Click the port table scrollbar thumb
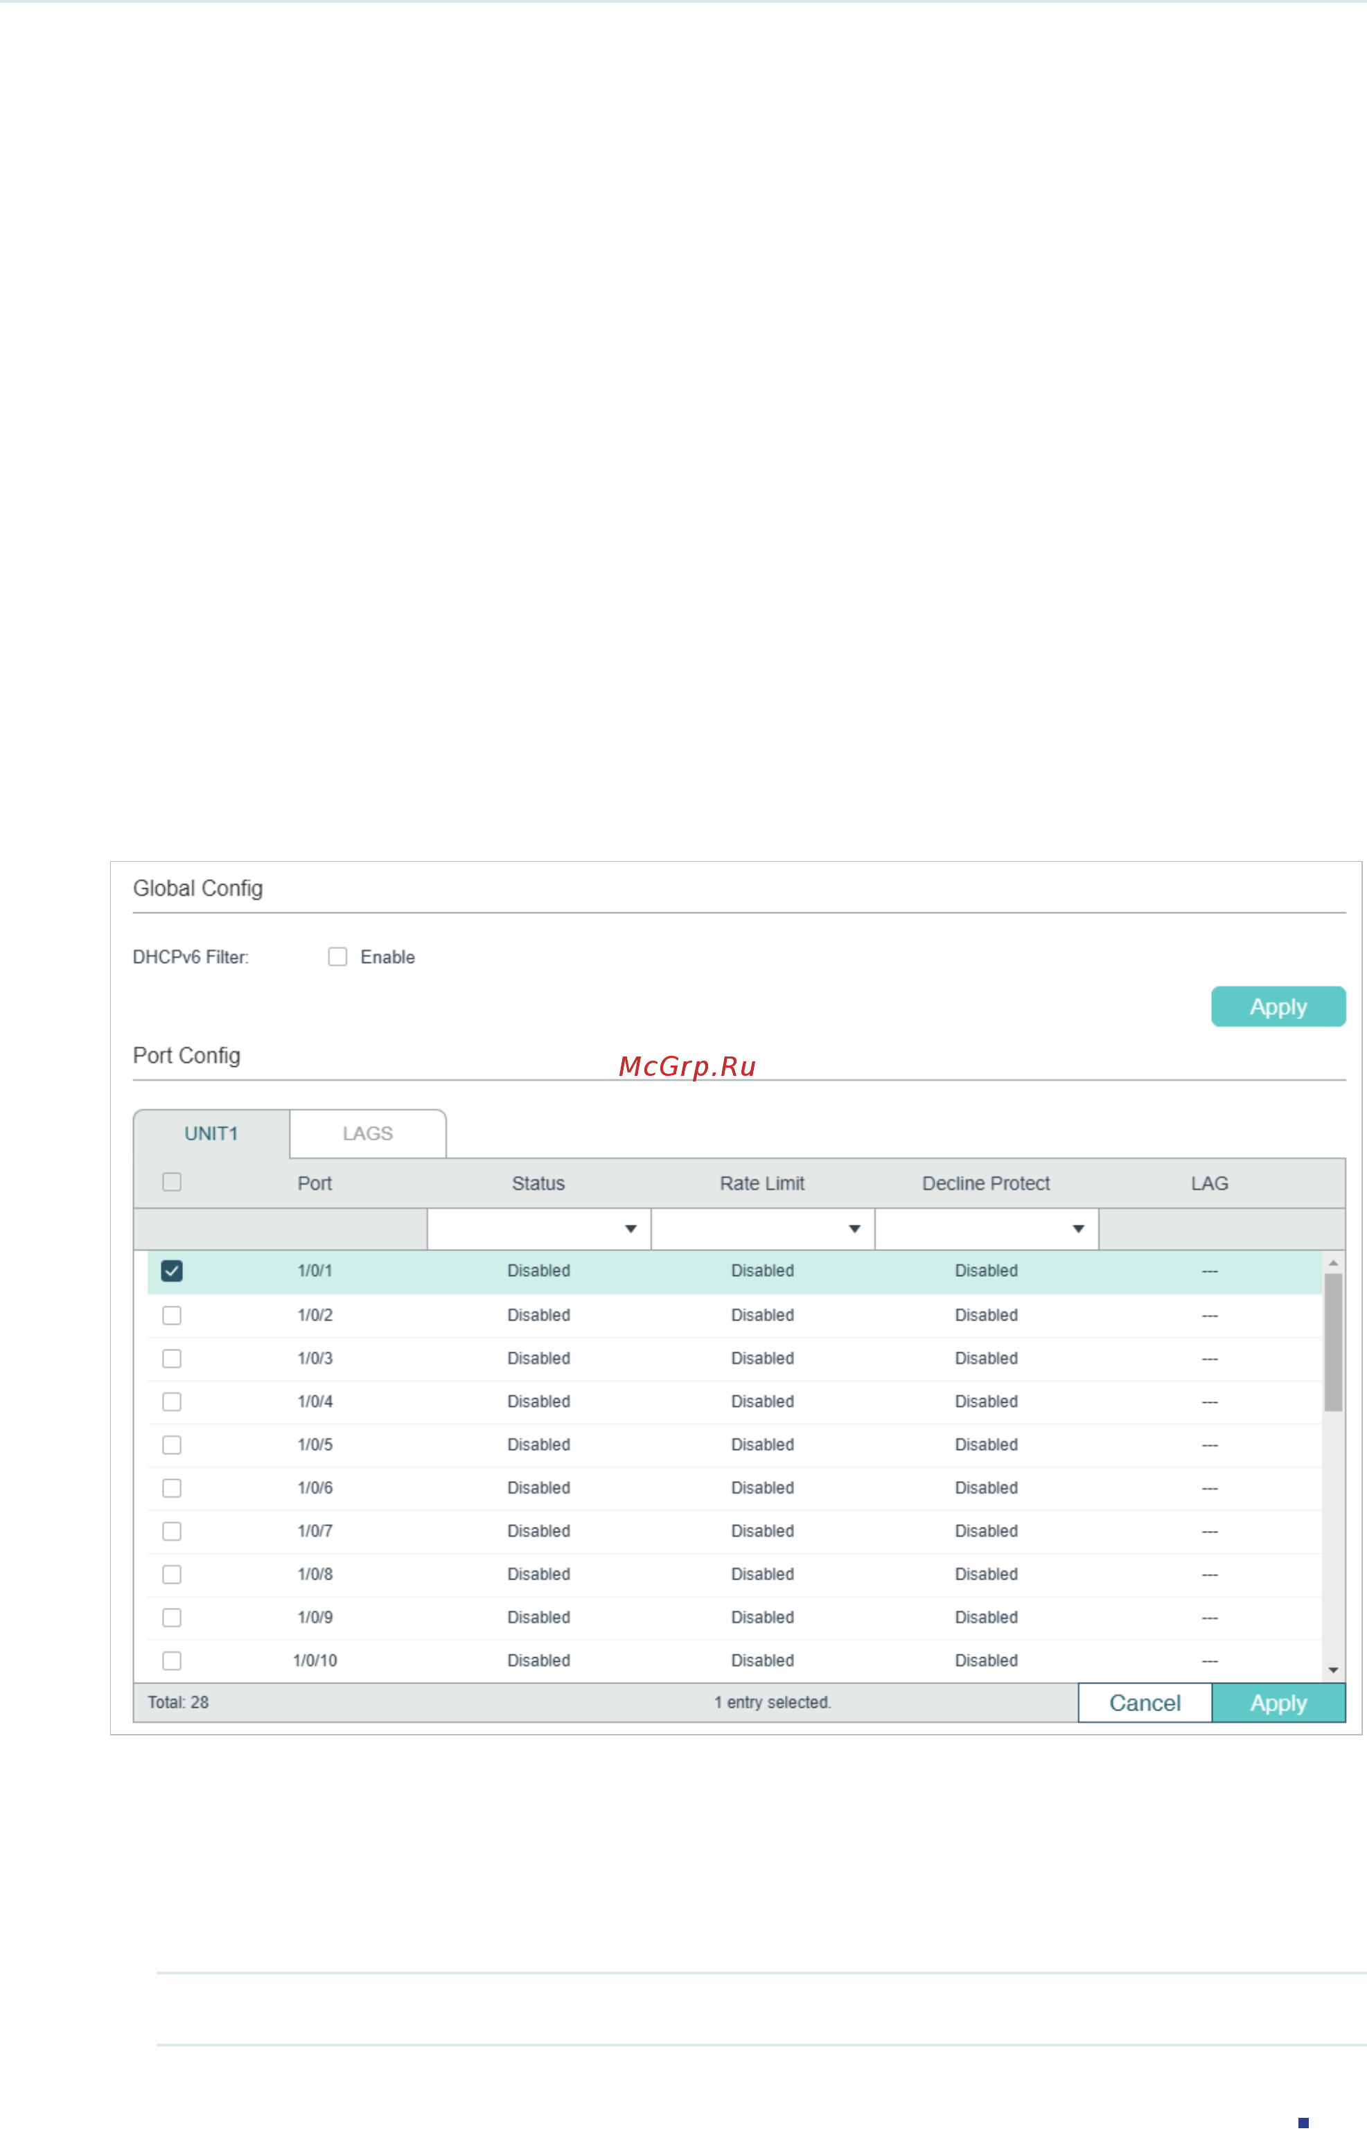 [x=1333, y=1342]
